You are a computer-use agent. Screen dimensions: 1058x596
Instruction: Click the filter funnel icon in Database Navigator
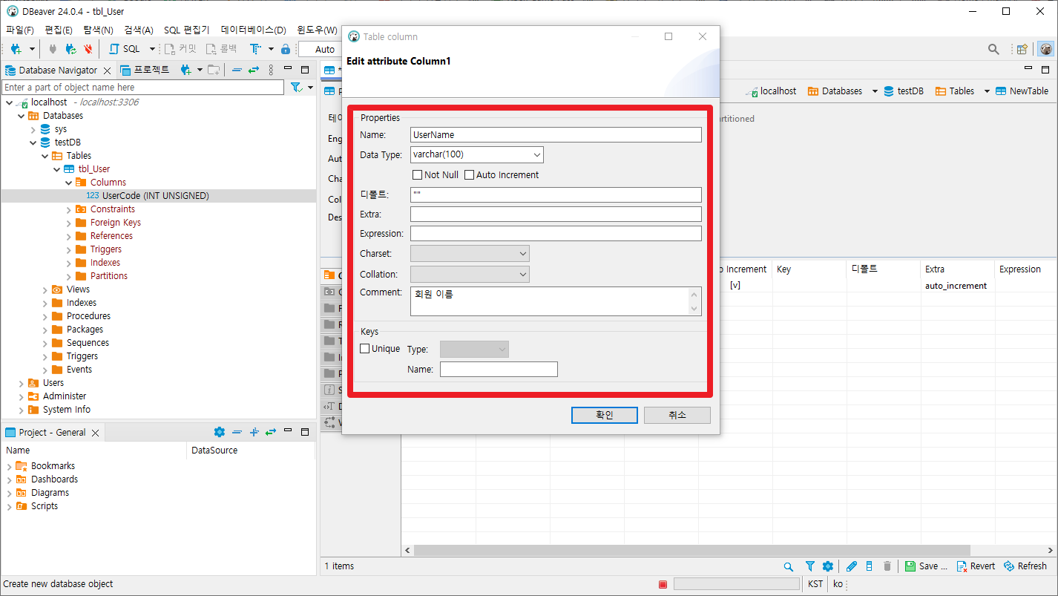click(296, 88)
